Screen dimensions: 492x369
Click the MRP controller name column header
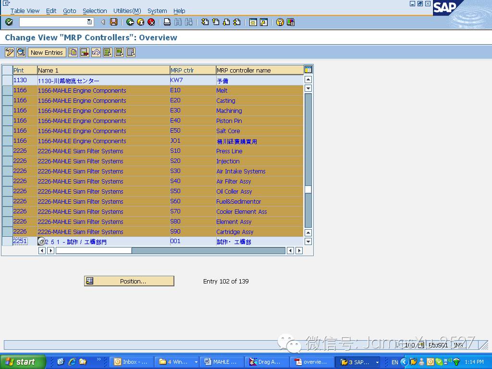260,70
